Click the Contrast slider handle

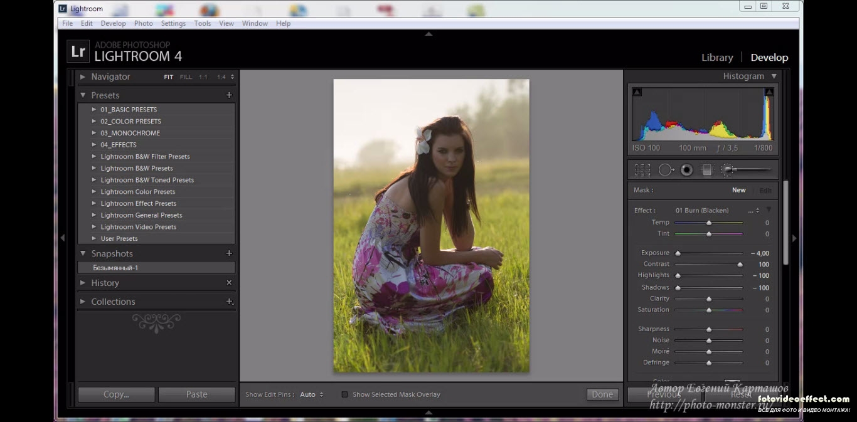click(x=740, y=265)
